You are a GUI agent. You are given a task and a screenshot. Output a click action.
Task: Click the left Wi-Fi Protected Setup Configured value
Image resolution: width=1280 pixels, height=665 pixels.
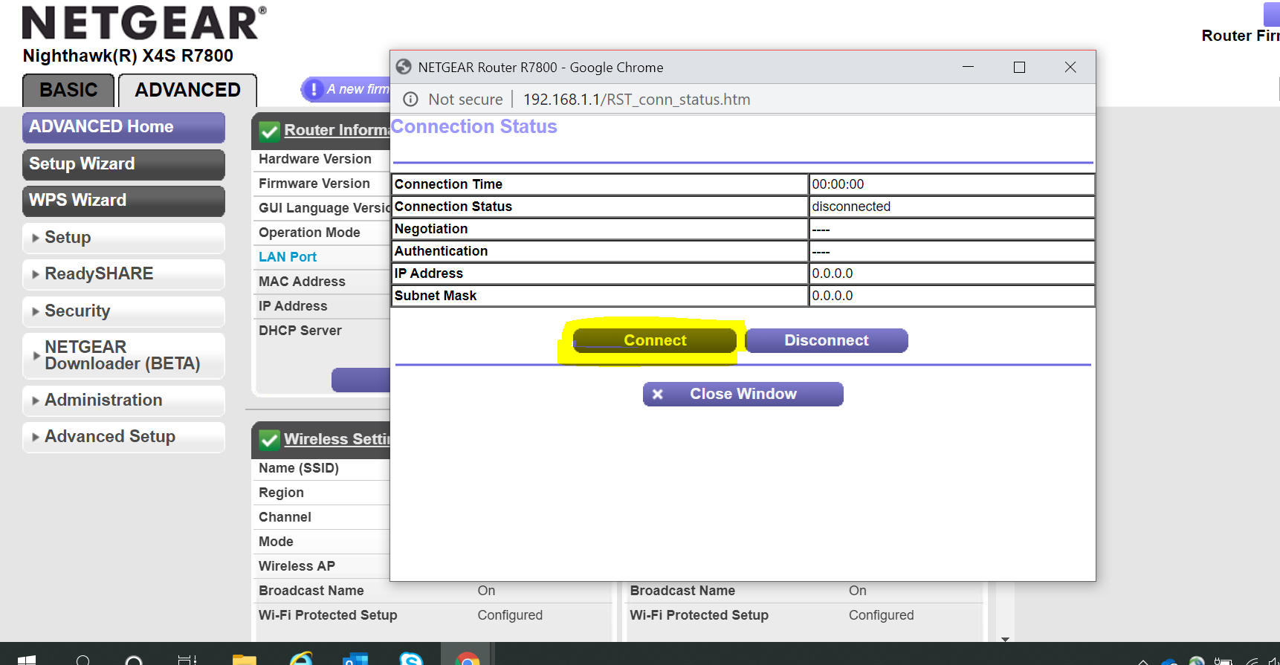click(510, 615)
